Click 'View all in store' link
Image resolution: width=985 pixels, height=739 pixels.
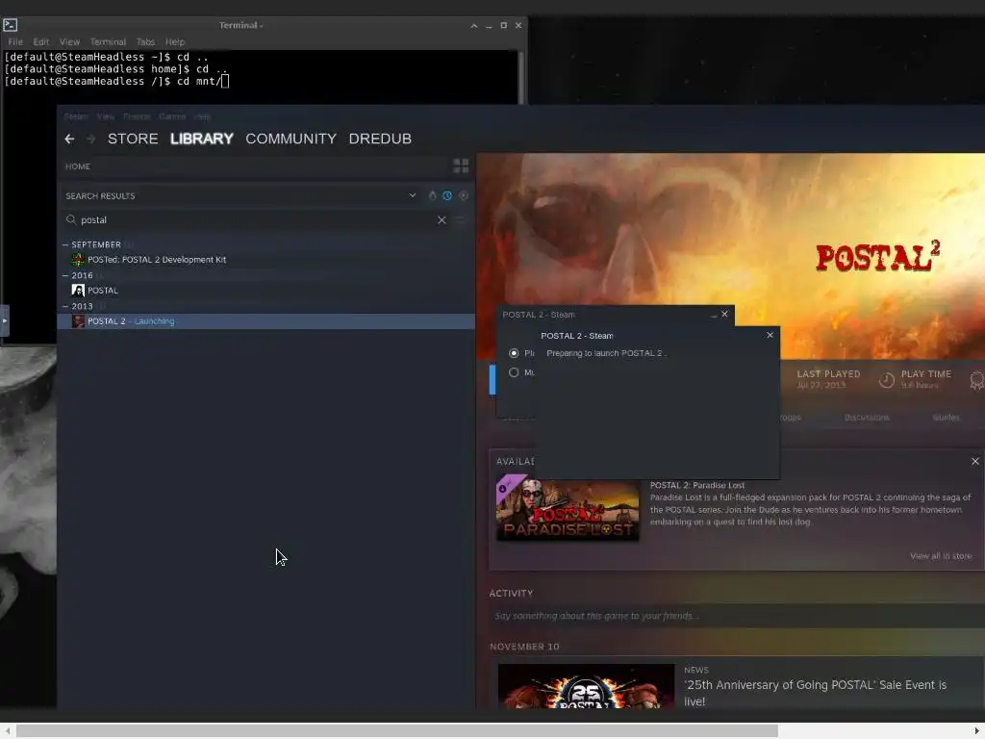(941, 556)
